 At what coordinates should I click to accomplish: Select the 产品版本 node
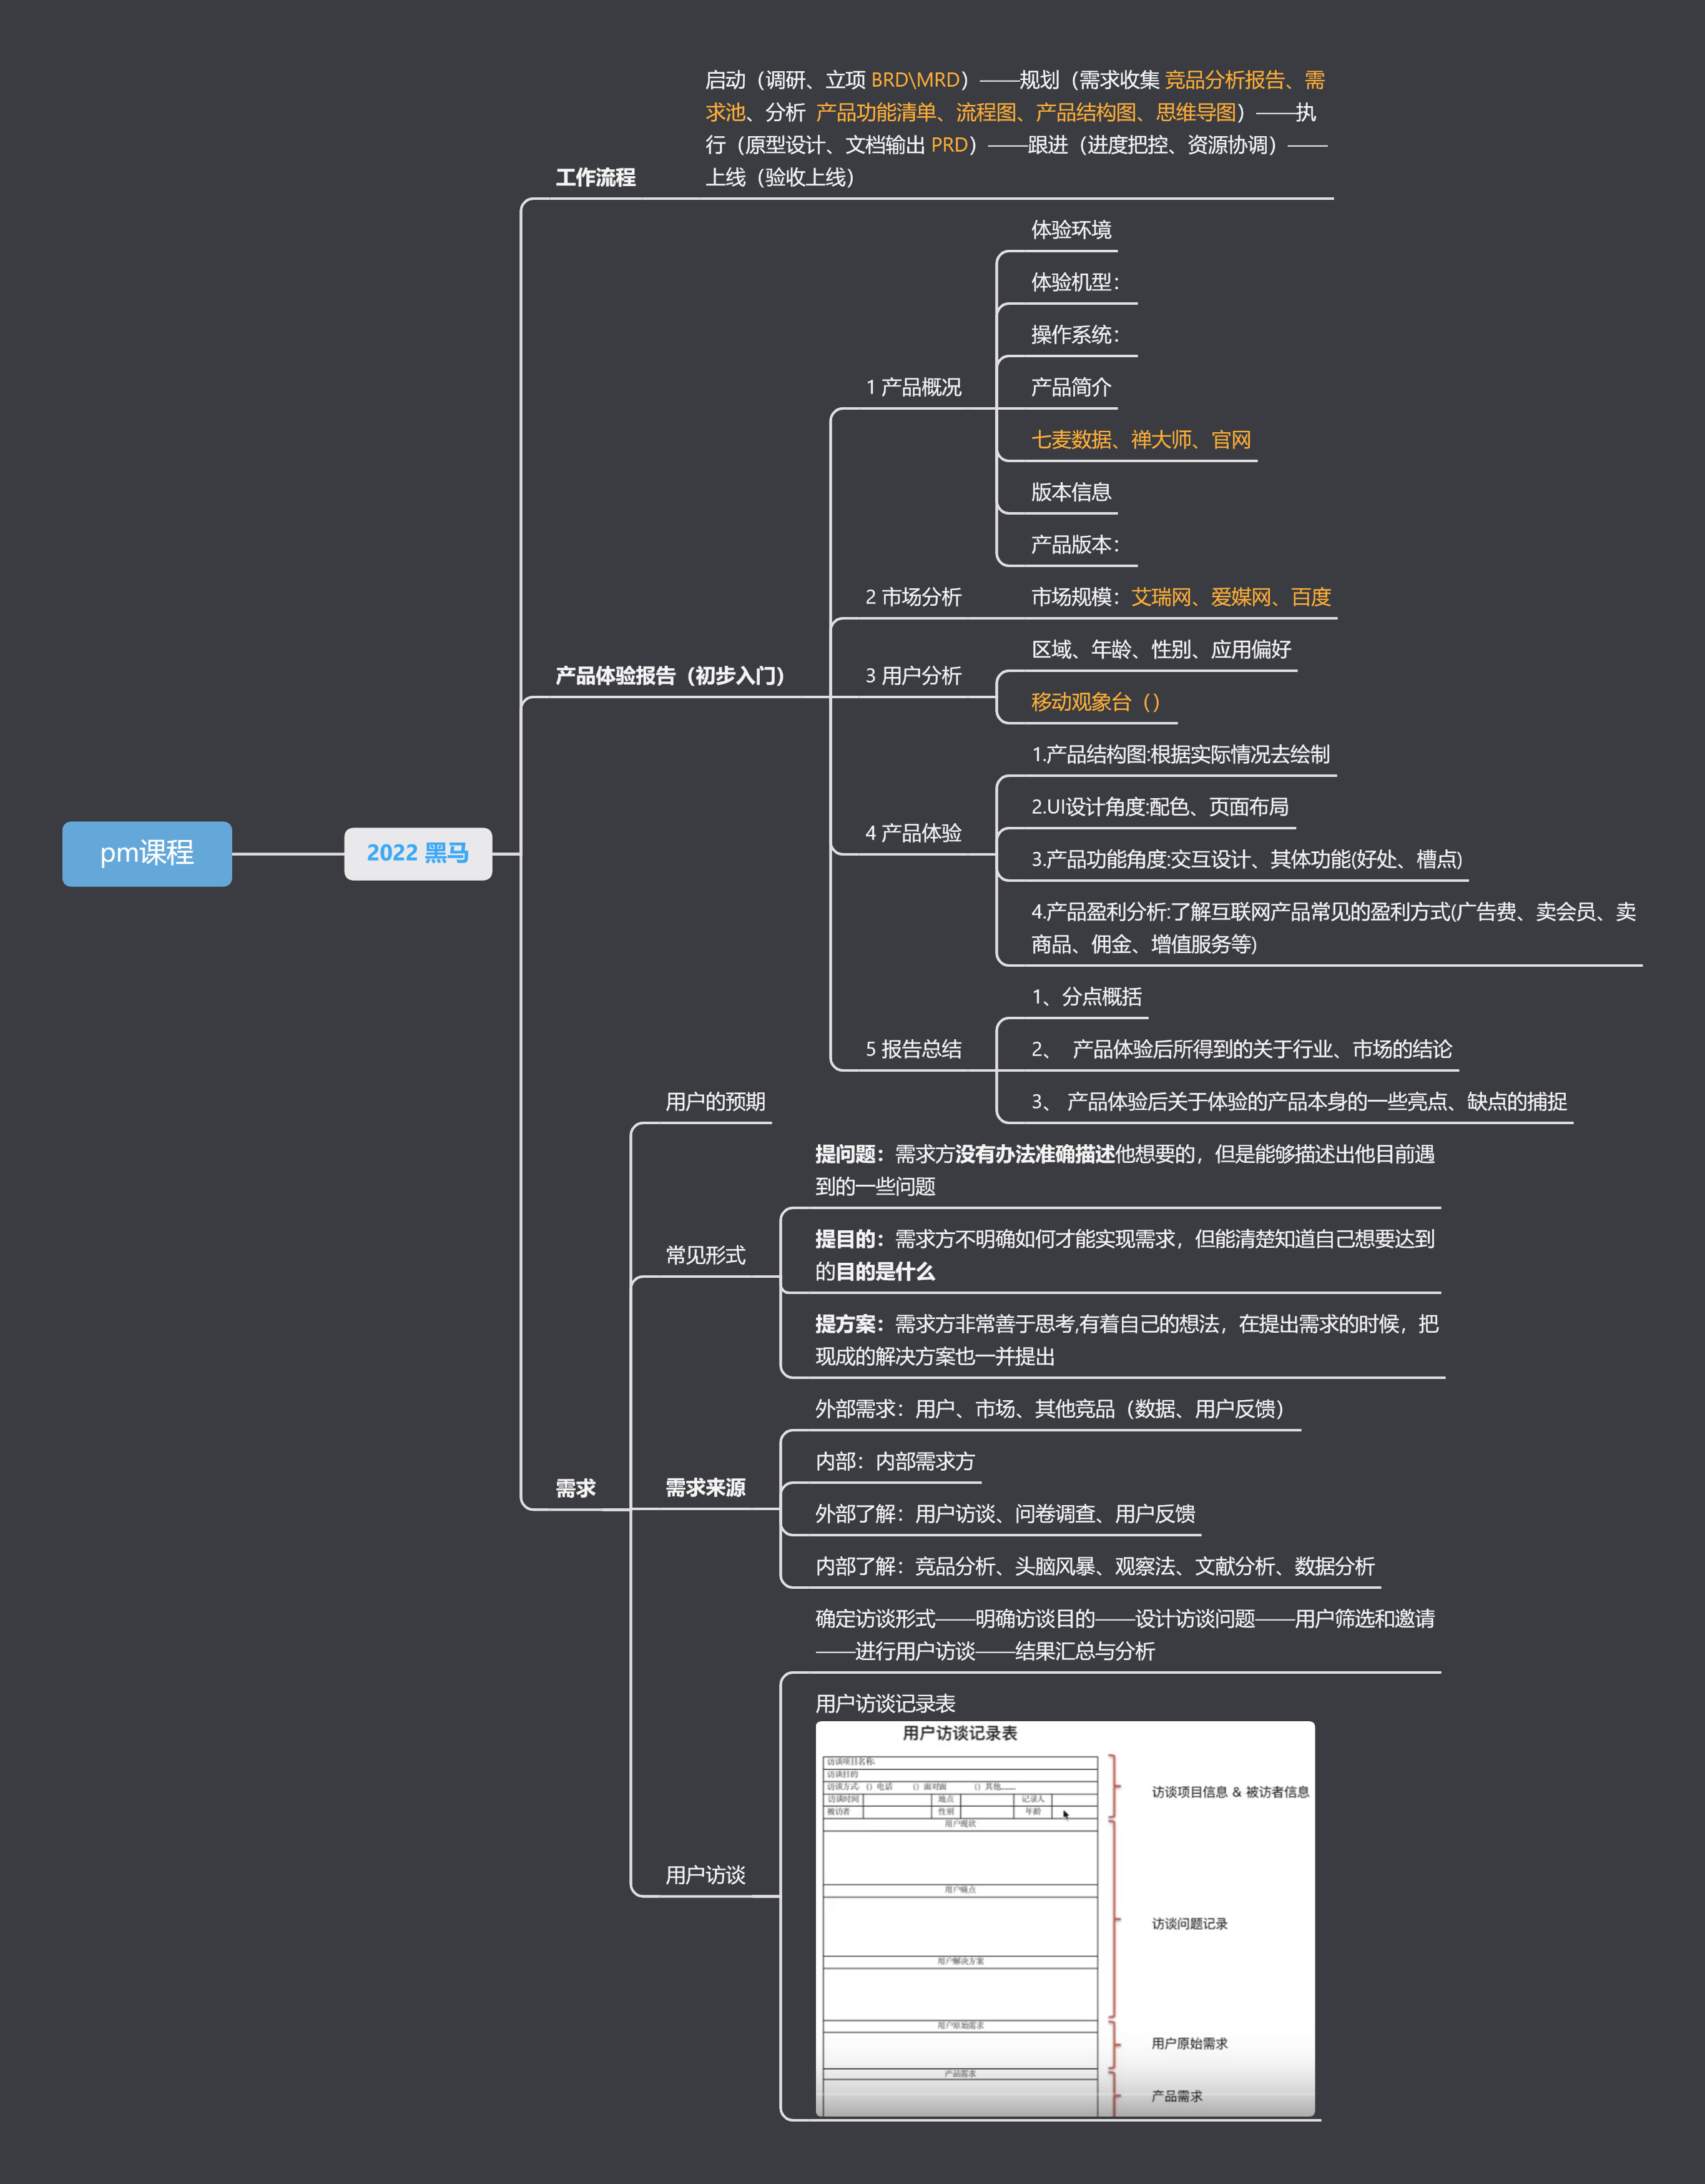pos(1075,544)
